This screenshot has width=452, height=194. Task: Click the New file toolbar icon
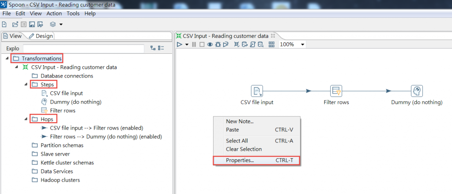click(4, 24)
